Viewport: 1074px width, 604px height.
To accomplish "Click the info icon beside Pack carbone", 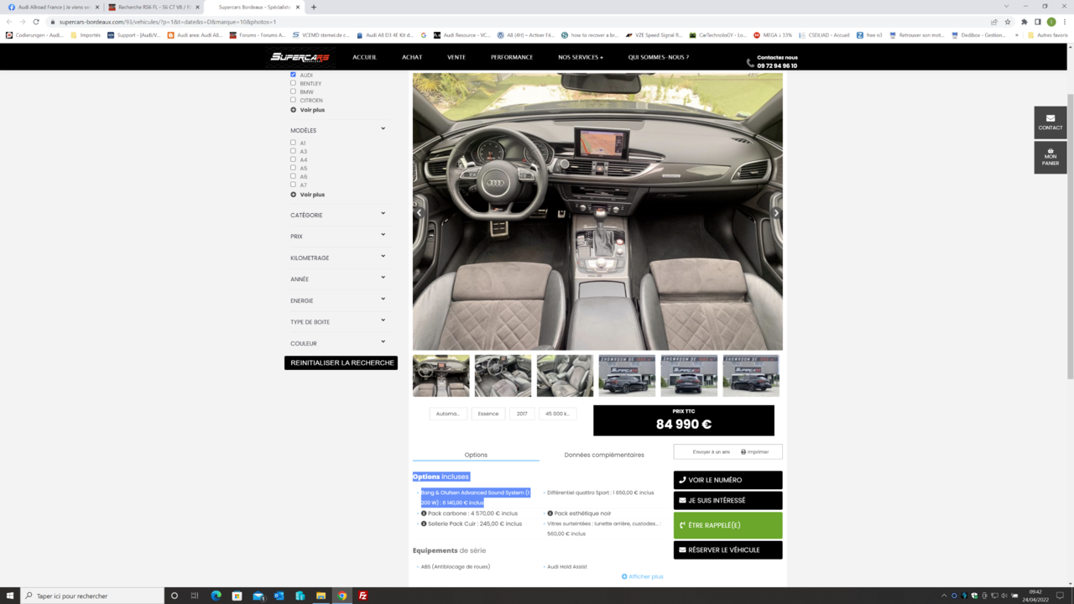I will (x=424, y=513).
